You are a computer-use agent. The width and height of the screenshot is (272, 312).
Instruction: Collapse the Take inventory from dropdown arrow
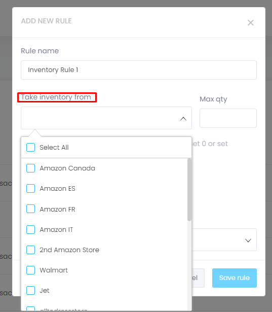coord(183,119)
